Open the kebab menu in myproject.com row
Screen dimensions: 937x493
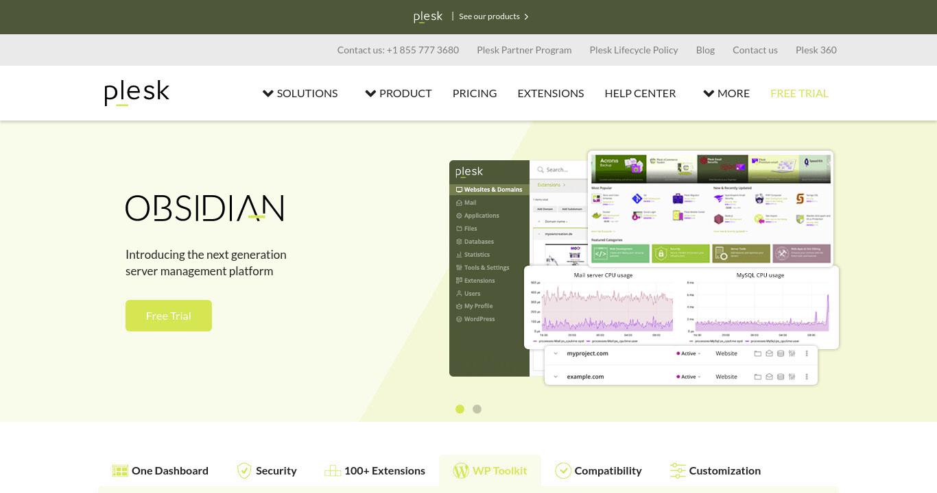(x=807, y=354)
